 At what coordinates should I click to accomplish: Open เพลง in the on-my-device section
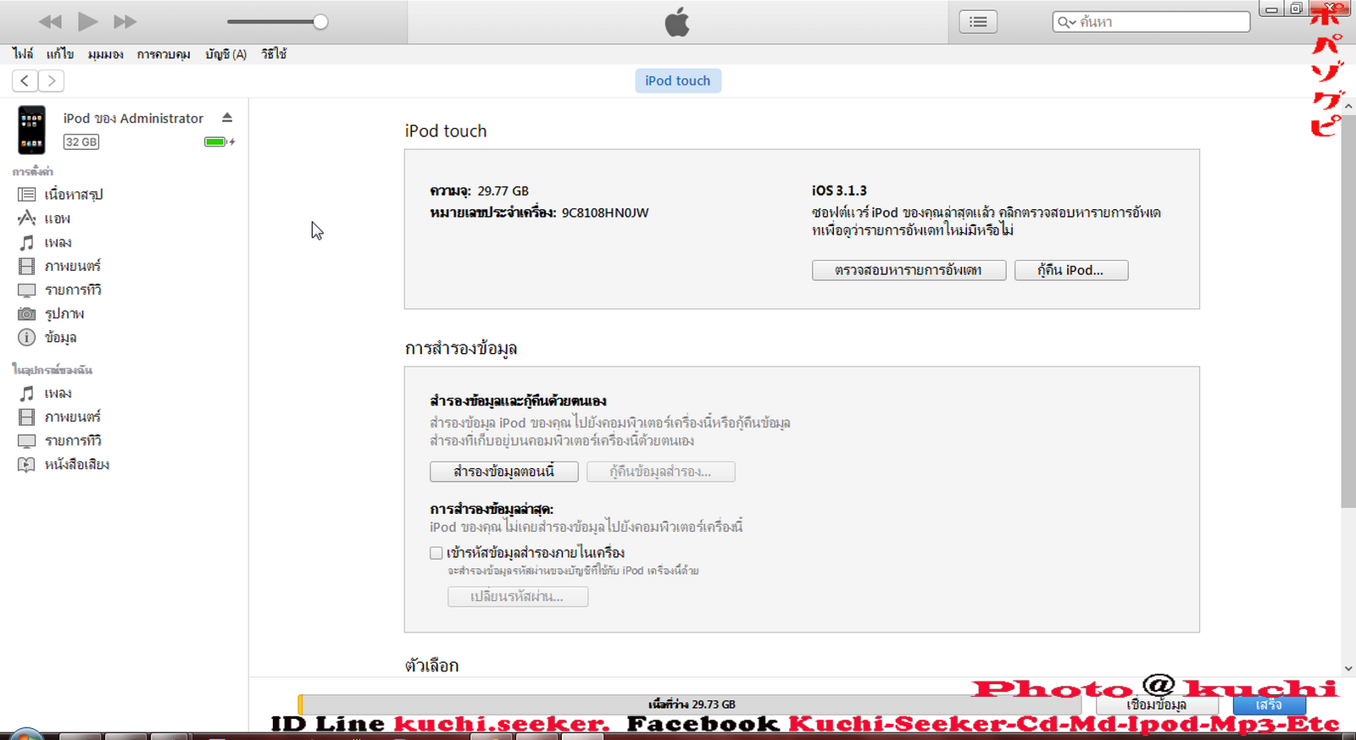(58, 393)
